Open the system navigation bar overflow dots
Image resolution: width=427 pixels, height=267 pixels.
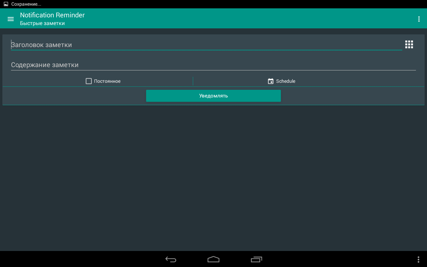(x=418, y=259)
